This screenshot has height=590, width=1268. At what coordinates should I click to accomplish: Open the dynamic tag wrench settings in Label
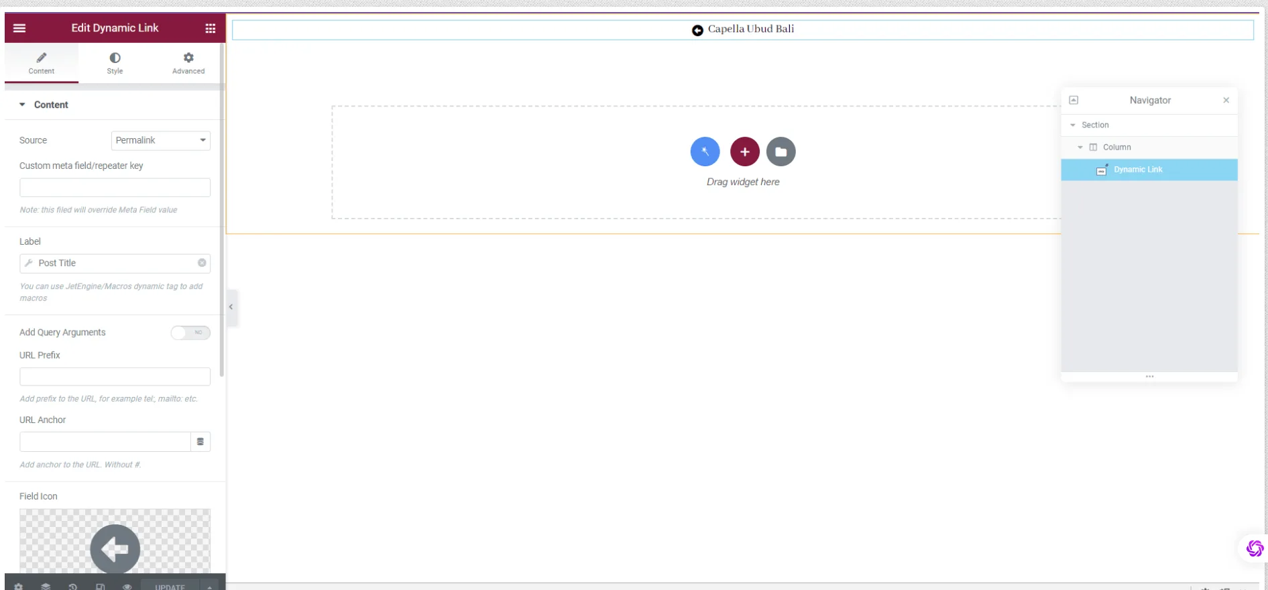coord(29,263)
